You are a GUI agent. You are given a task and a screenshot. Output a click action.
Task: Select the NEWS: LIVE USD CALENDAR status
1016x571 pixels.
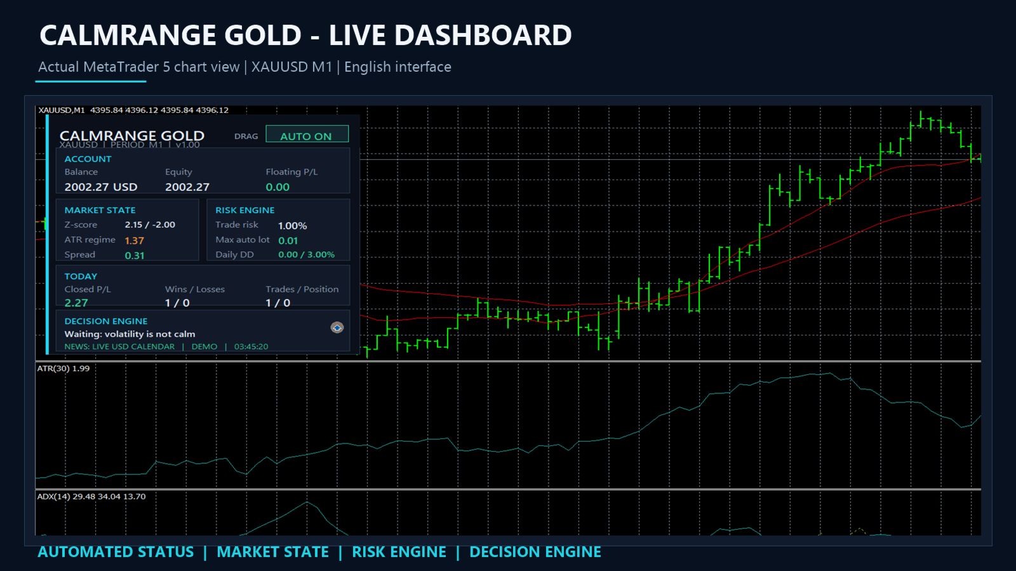click(119, 346)
